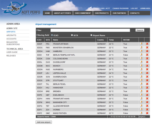Select the ICAO filtering radio button
This screenshot has width=152, height=125.
[52, 35]
